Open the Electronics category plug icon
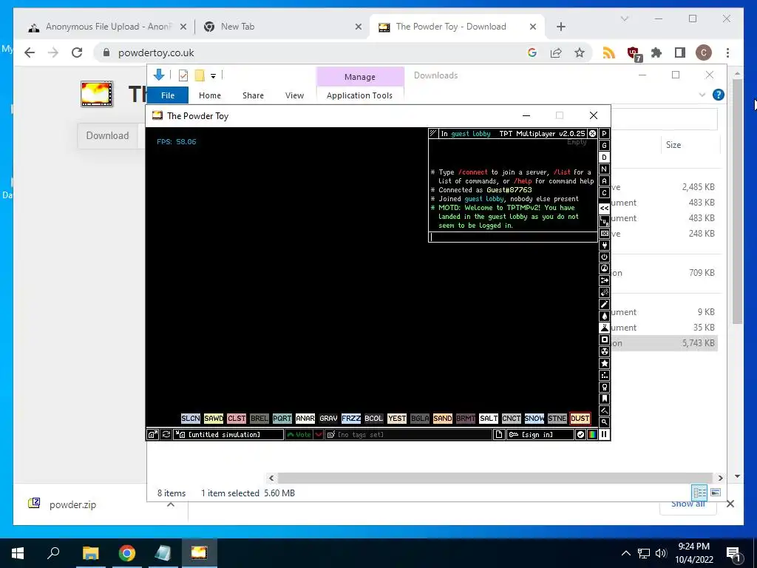The image size is (757, 568). point(604,246)
